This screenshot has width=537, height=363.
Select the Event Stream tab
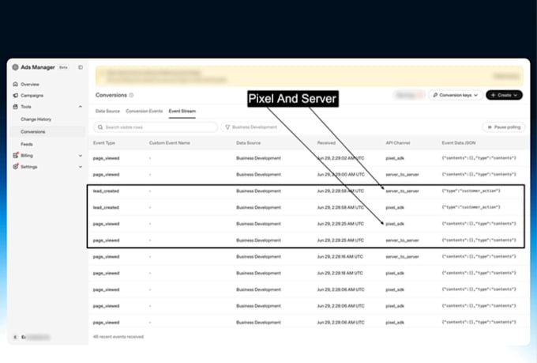pyautogui.click(x=182, y=112)
